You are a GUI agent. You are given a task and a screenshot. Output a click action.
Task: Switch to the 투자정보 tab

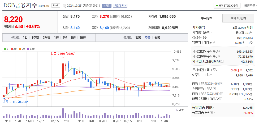click(207, 18)
